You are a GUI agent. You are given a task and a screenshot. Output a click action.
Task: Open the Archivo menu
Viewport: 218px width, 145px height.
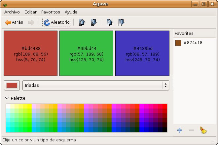click(x=12, y=12)
